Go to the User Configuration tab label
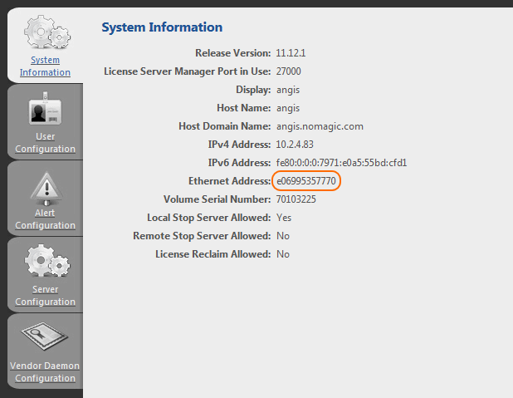The image size is (513, 398). tap(45, 143)
